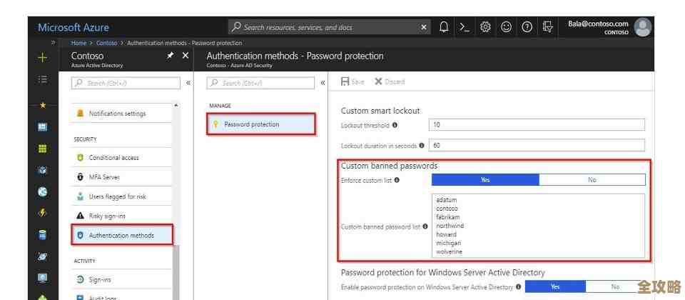
Task: Select Password protection under Manage
Action: pyautogui.click(x=261, y=124)
